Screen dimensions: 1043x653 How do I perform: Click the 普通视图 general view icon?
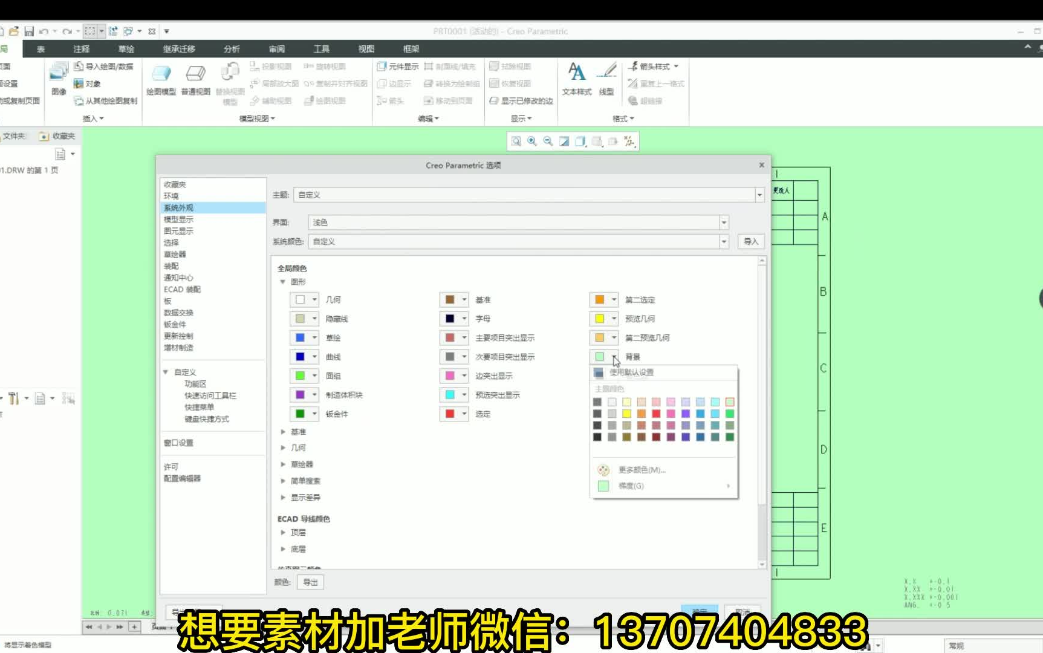195,74
